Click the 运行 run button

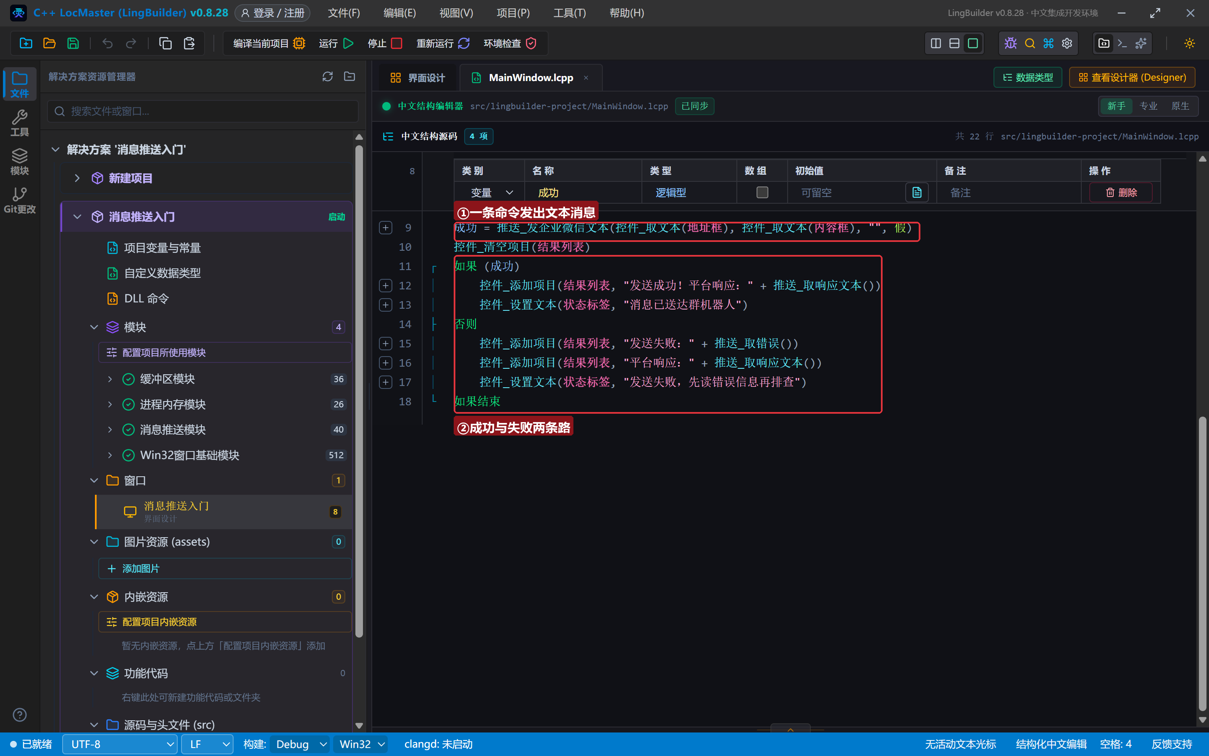tap(336, 44)
